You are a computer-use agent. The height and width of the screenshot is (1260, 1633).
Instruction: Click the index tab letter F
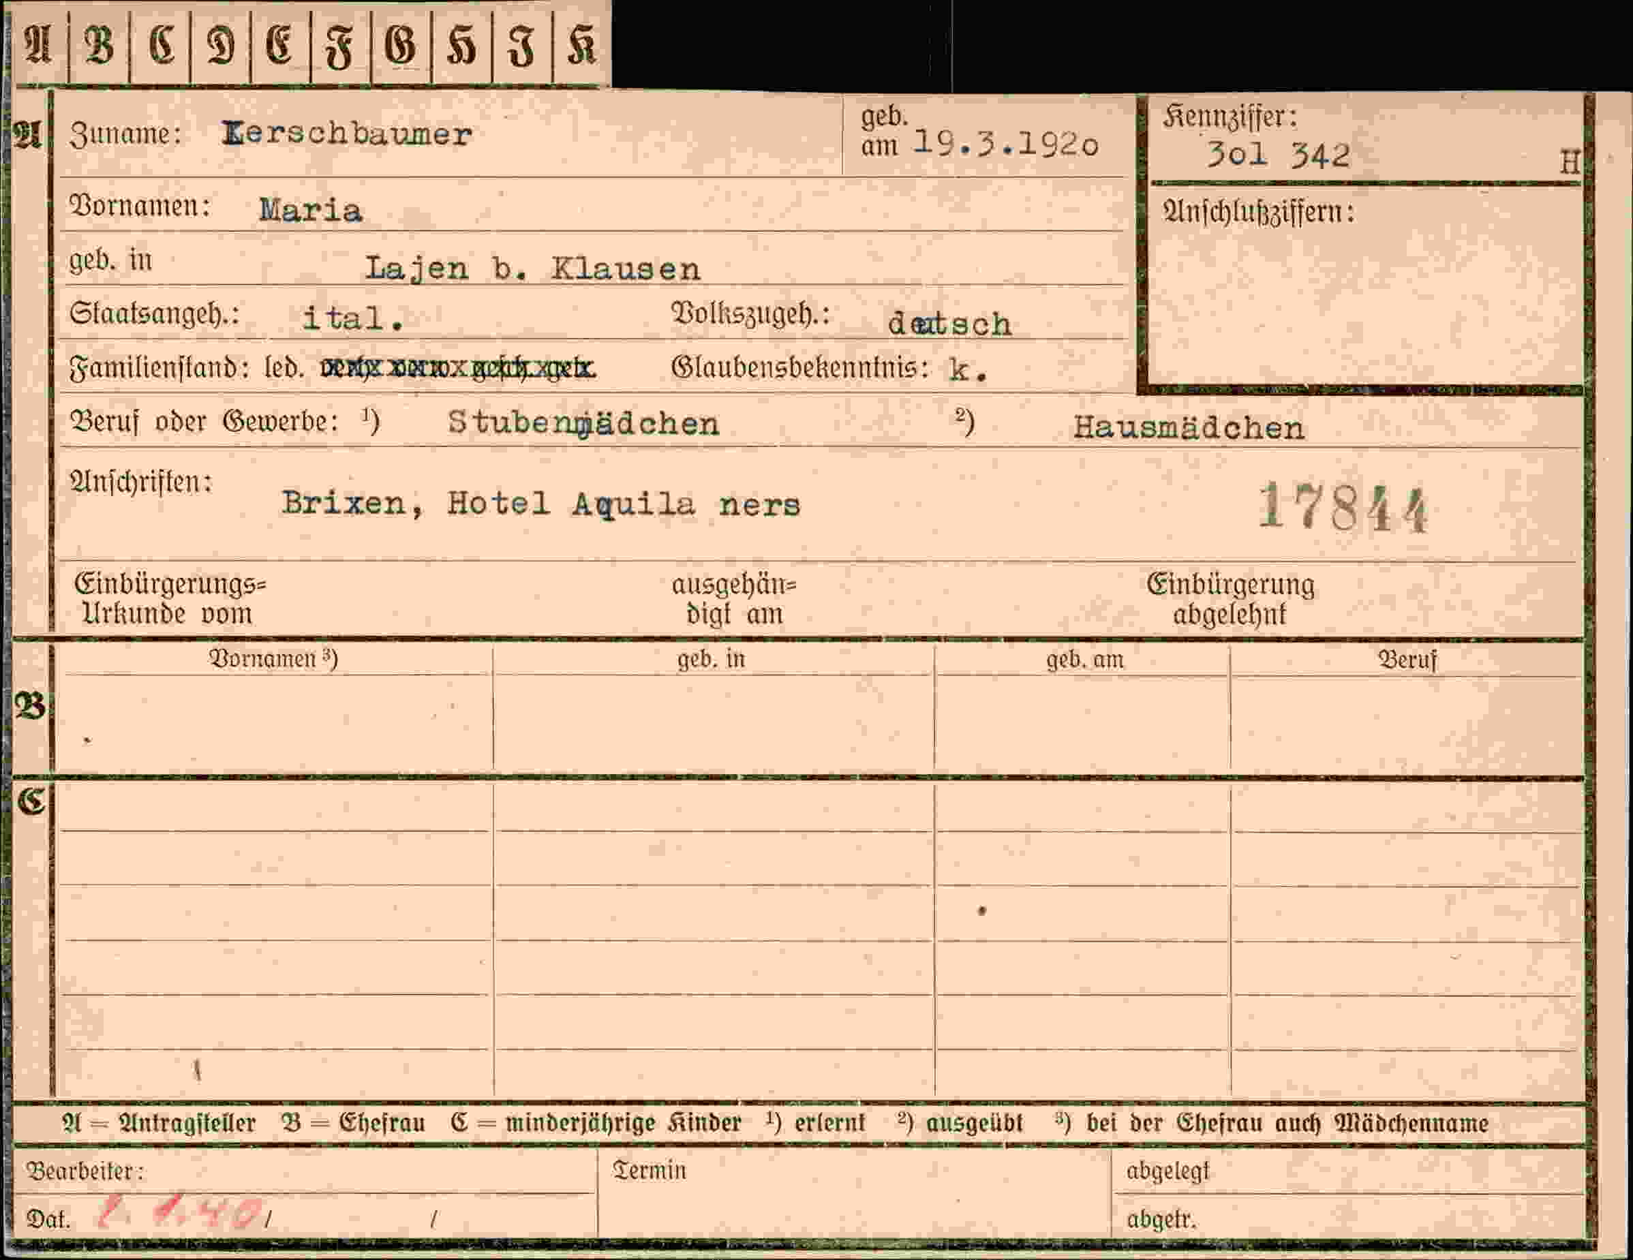339,46
